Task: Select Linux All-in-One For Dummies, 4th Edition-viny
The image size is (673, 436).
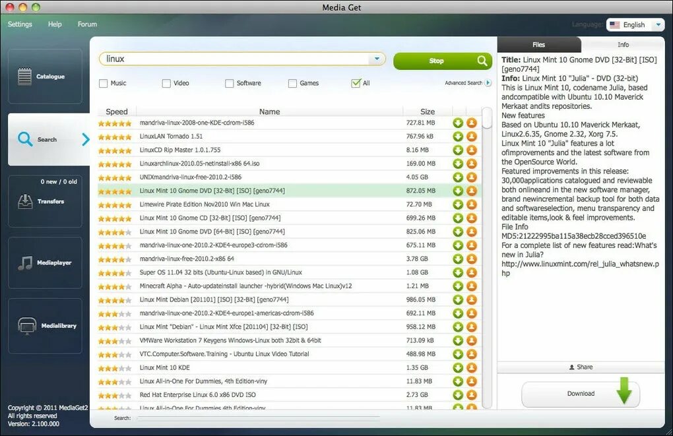Action: pos(289,381)
